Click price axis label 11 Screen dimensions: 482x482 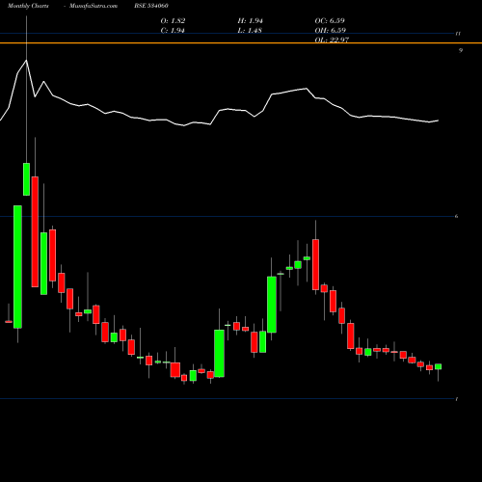click(x=459, y=34)
